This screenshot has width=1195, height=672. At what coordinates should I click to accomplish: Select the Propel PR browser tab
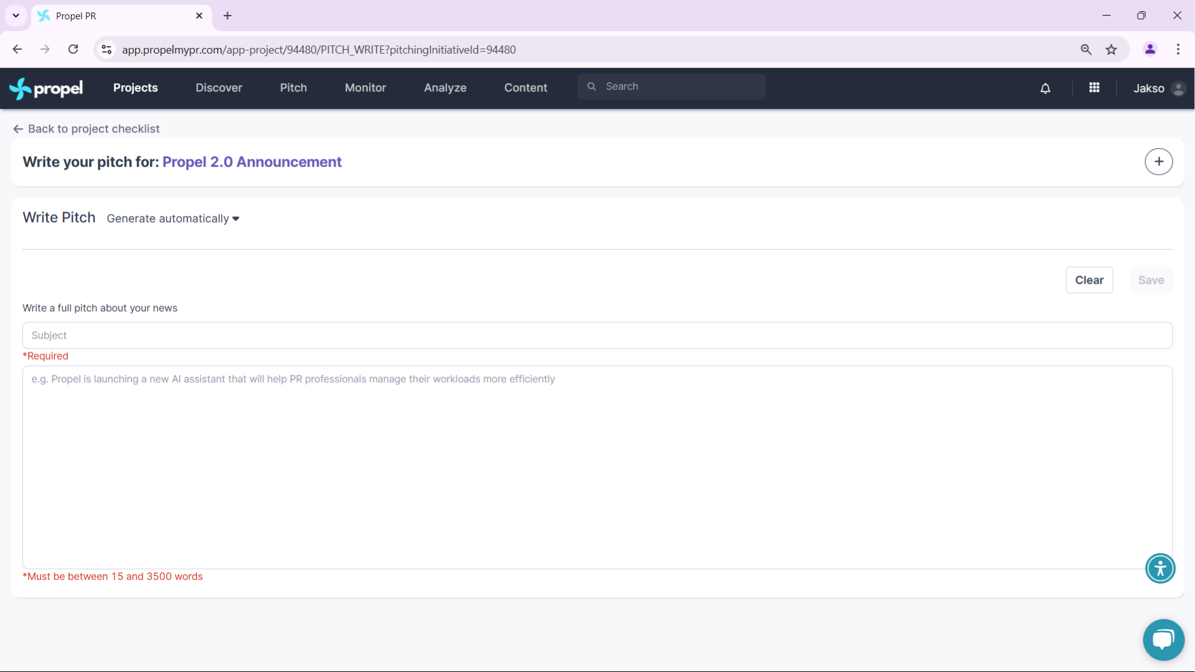pyautogui.click(x=121, y=16)
